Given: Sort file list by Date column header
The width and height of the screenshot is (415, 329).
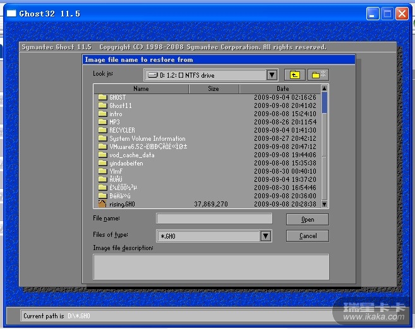Looking at the screenshot, I should tap(282, 89).
